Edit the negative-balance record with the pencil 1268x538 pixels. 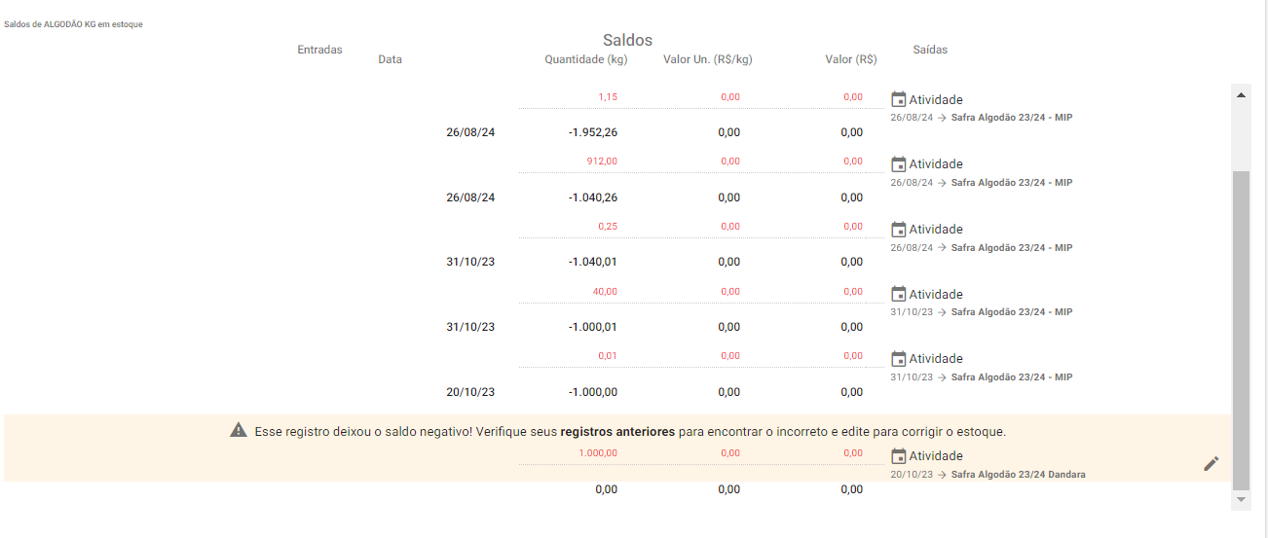(1211, 463)
